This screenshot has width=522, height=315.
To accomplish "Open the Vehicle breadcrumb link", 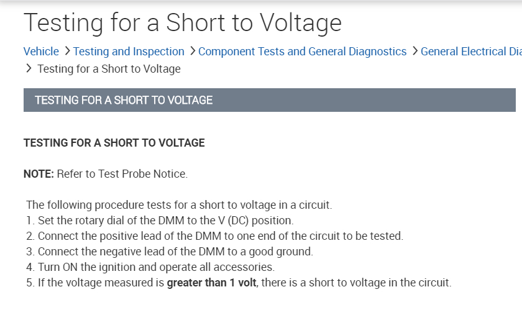I will tap(41, 52).
